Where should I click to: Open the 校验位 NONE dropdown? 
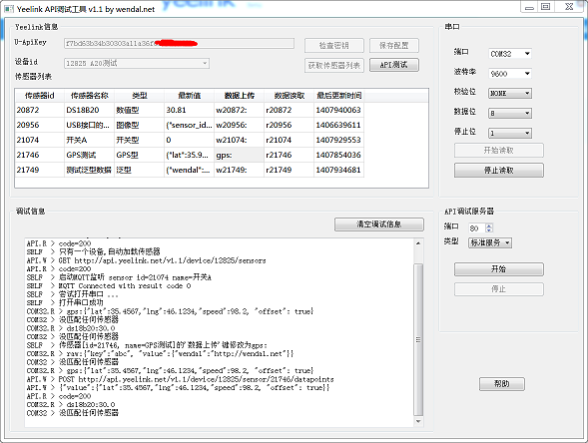pyautogui.click(x=509, y=93)
